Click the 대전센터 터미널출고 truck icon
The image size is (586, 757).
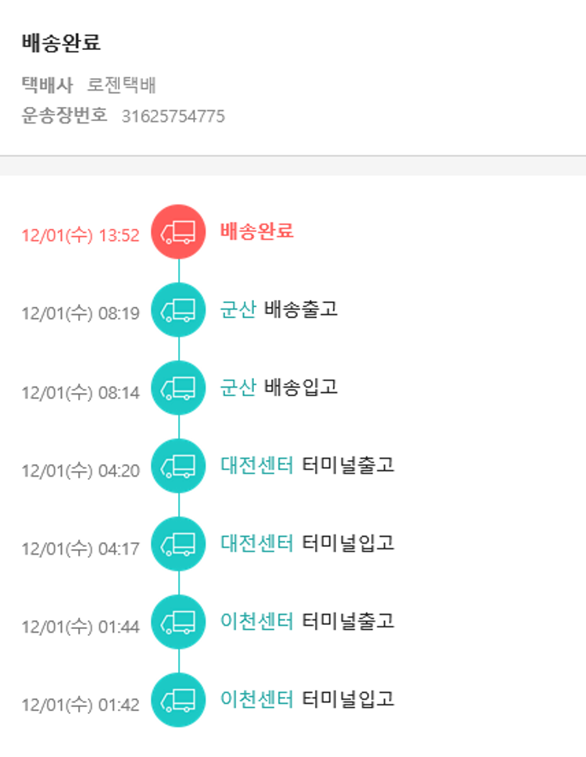pos(178,466)
